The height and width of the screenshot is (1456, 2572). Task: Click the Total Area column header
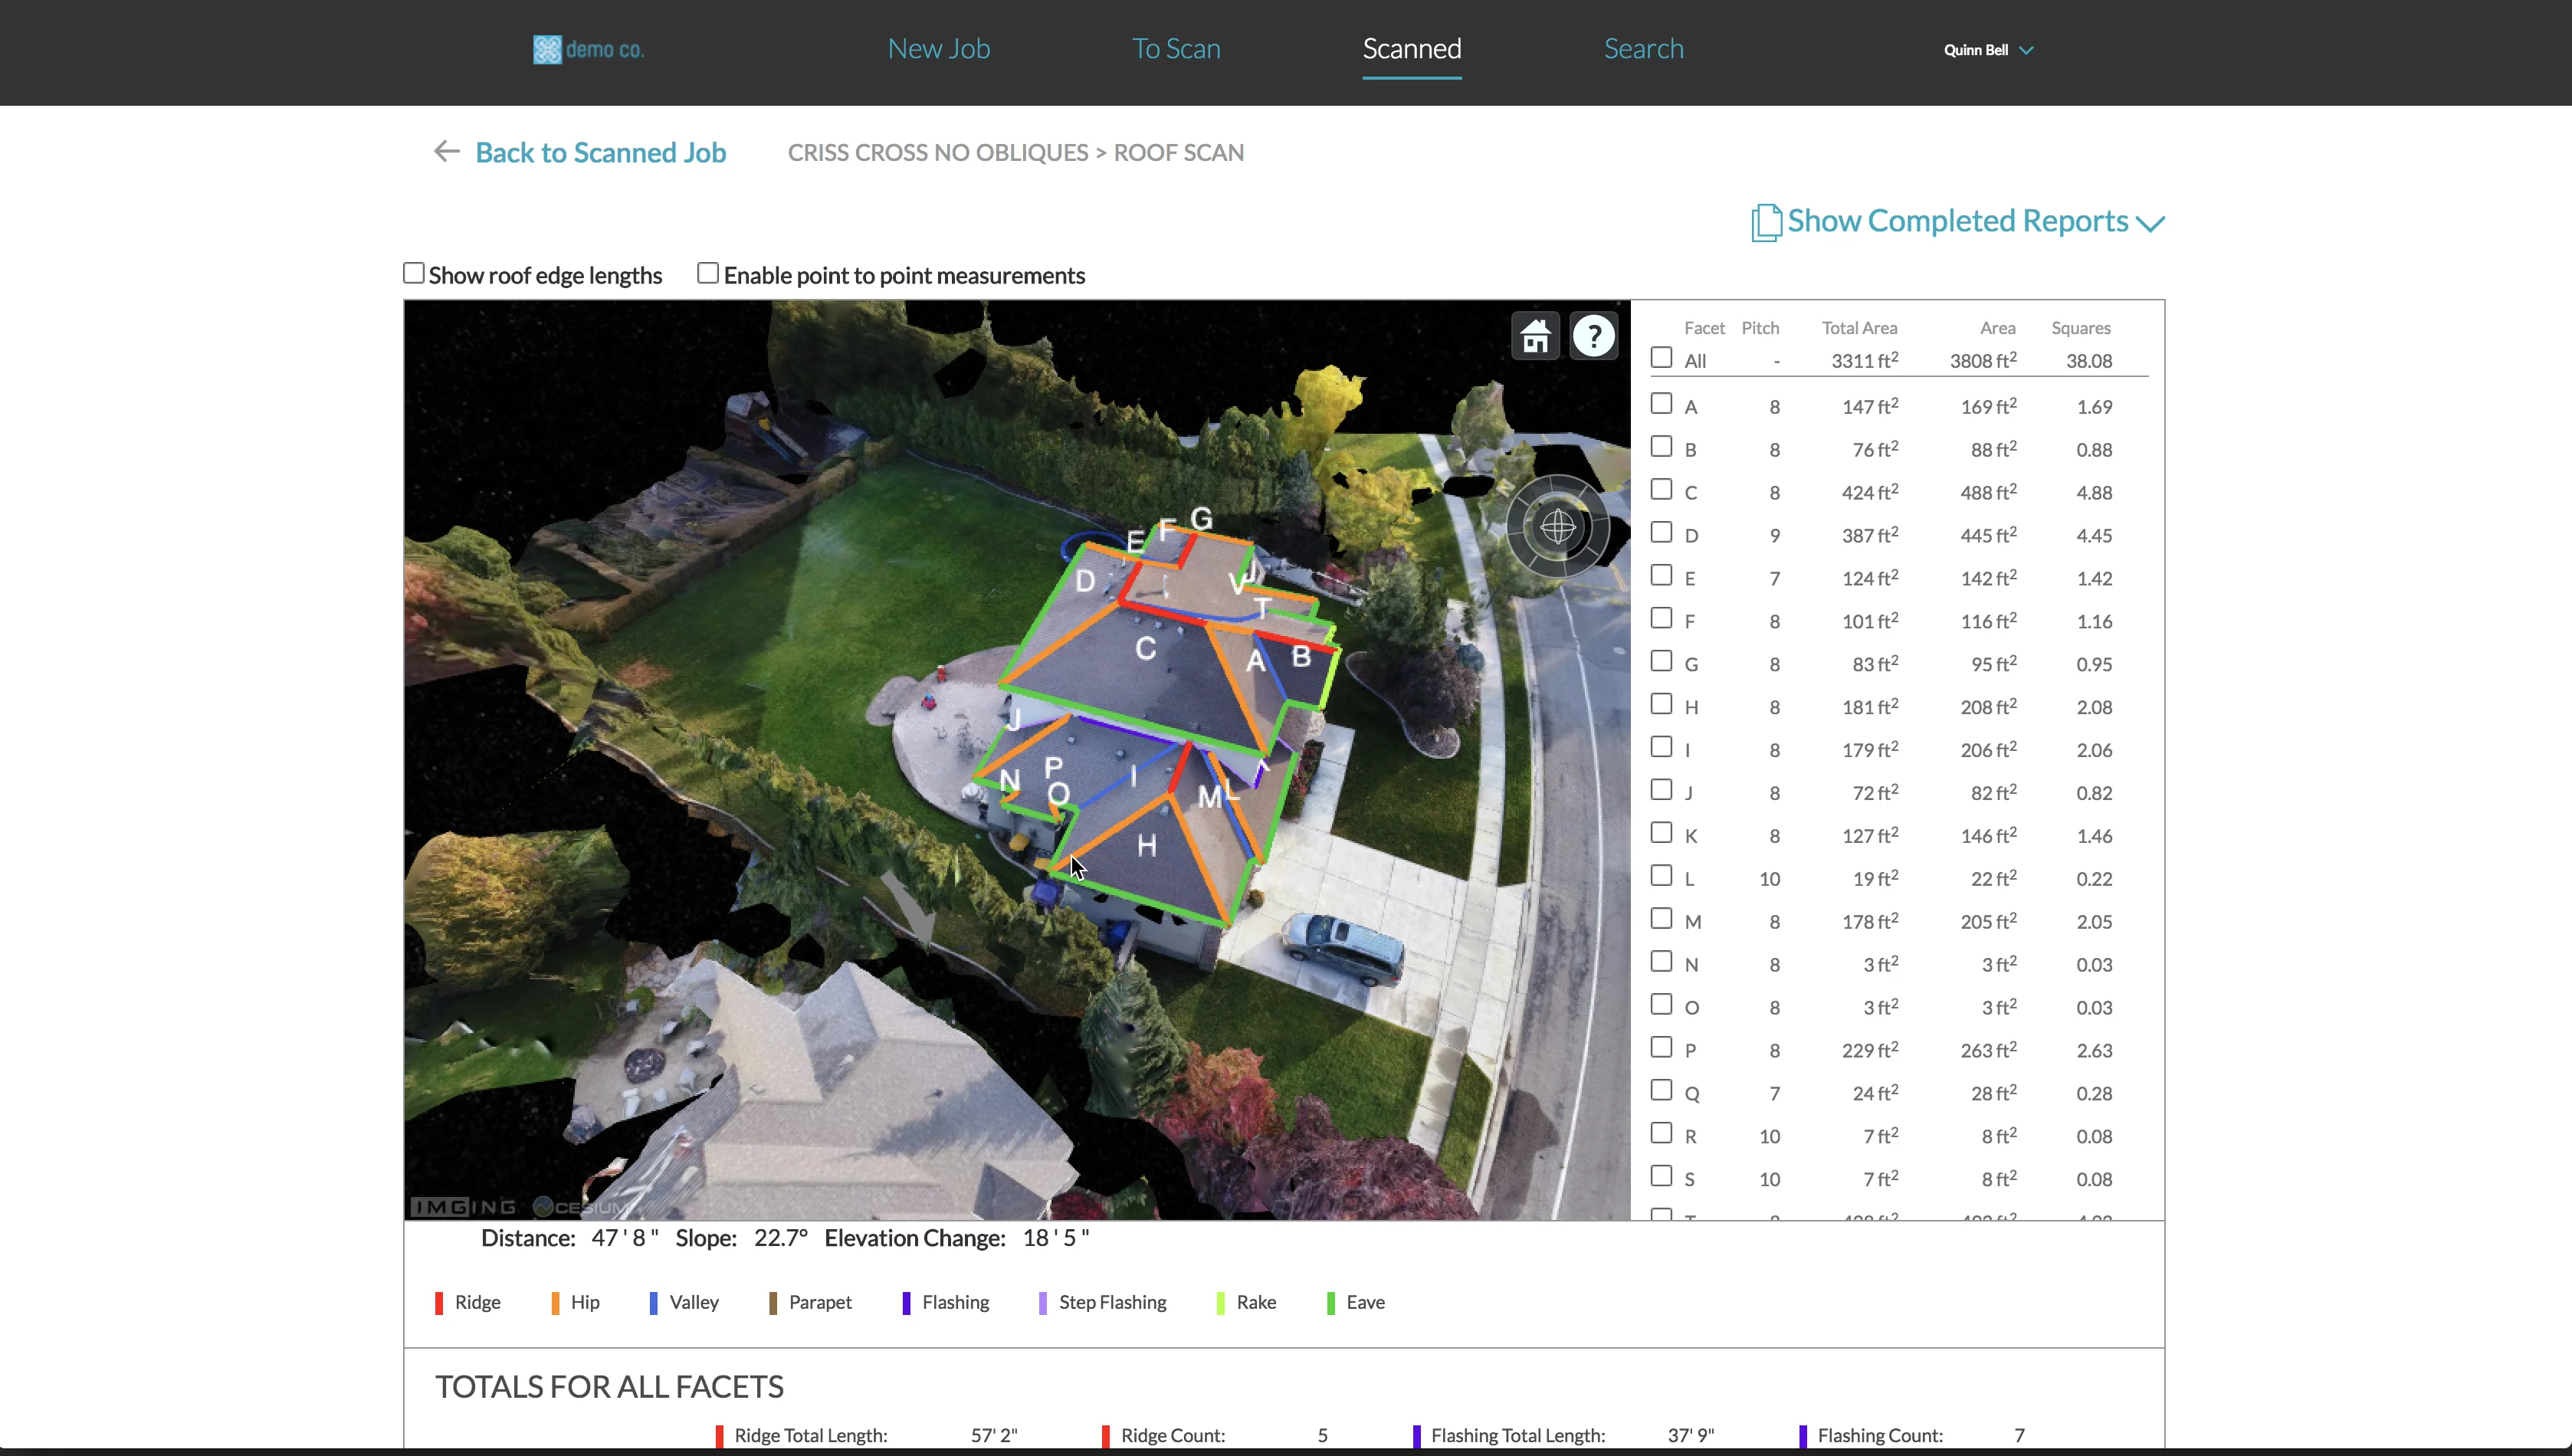[1859, 328]
